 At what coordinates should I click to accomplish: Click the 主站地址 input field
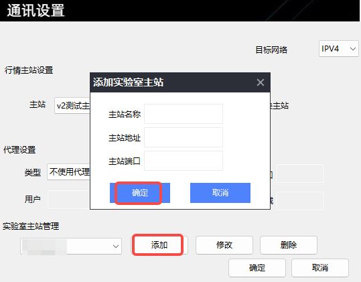pos(184,137)
